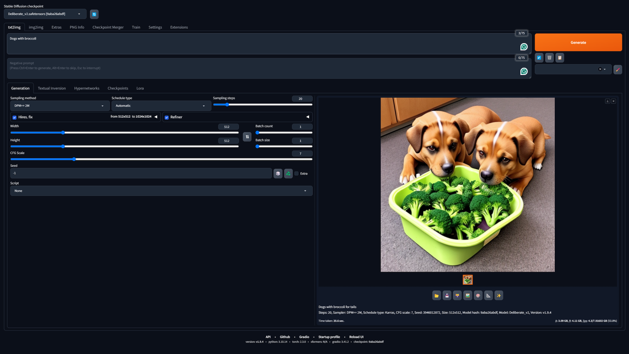629x354 pixels.
Task: Expand the Script dropdown
Action: (x=161, y=191)
